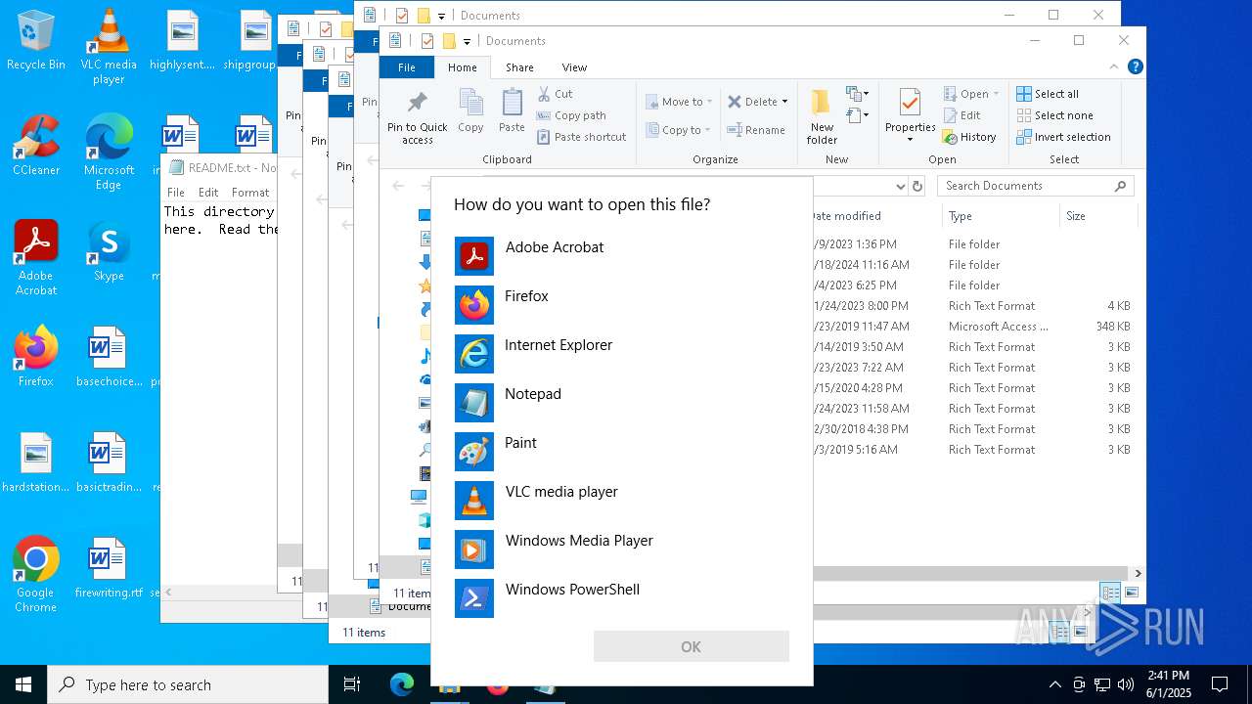
Task: Switch to Large icons view toggle in front Explorer
Action: coord(1132,593)
